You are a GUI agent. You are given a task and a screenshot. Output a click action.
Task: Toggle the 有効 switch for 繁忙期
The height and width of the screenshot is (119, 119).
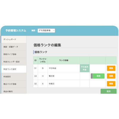98,76
